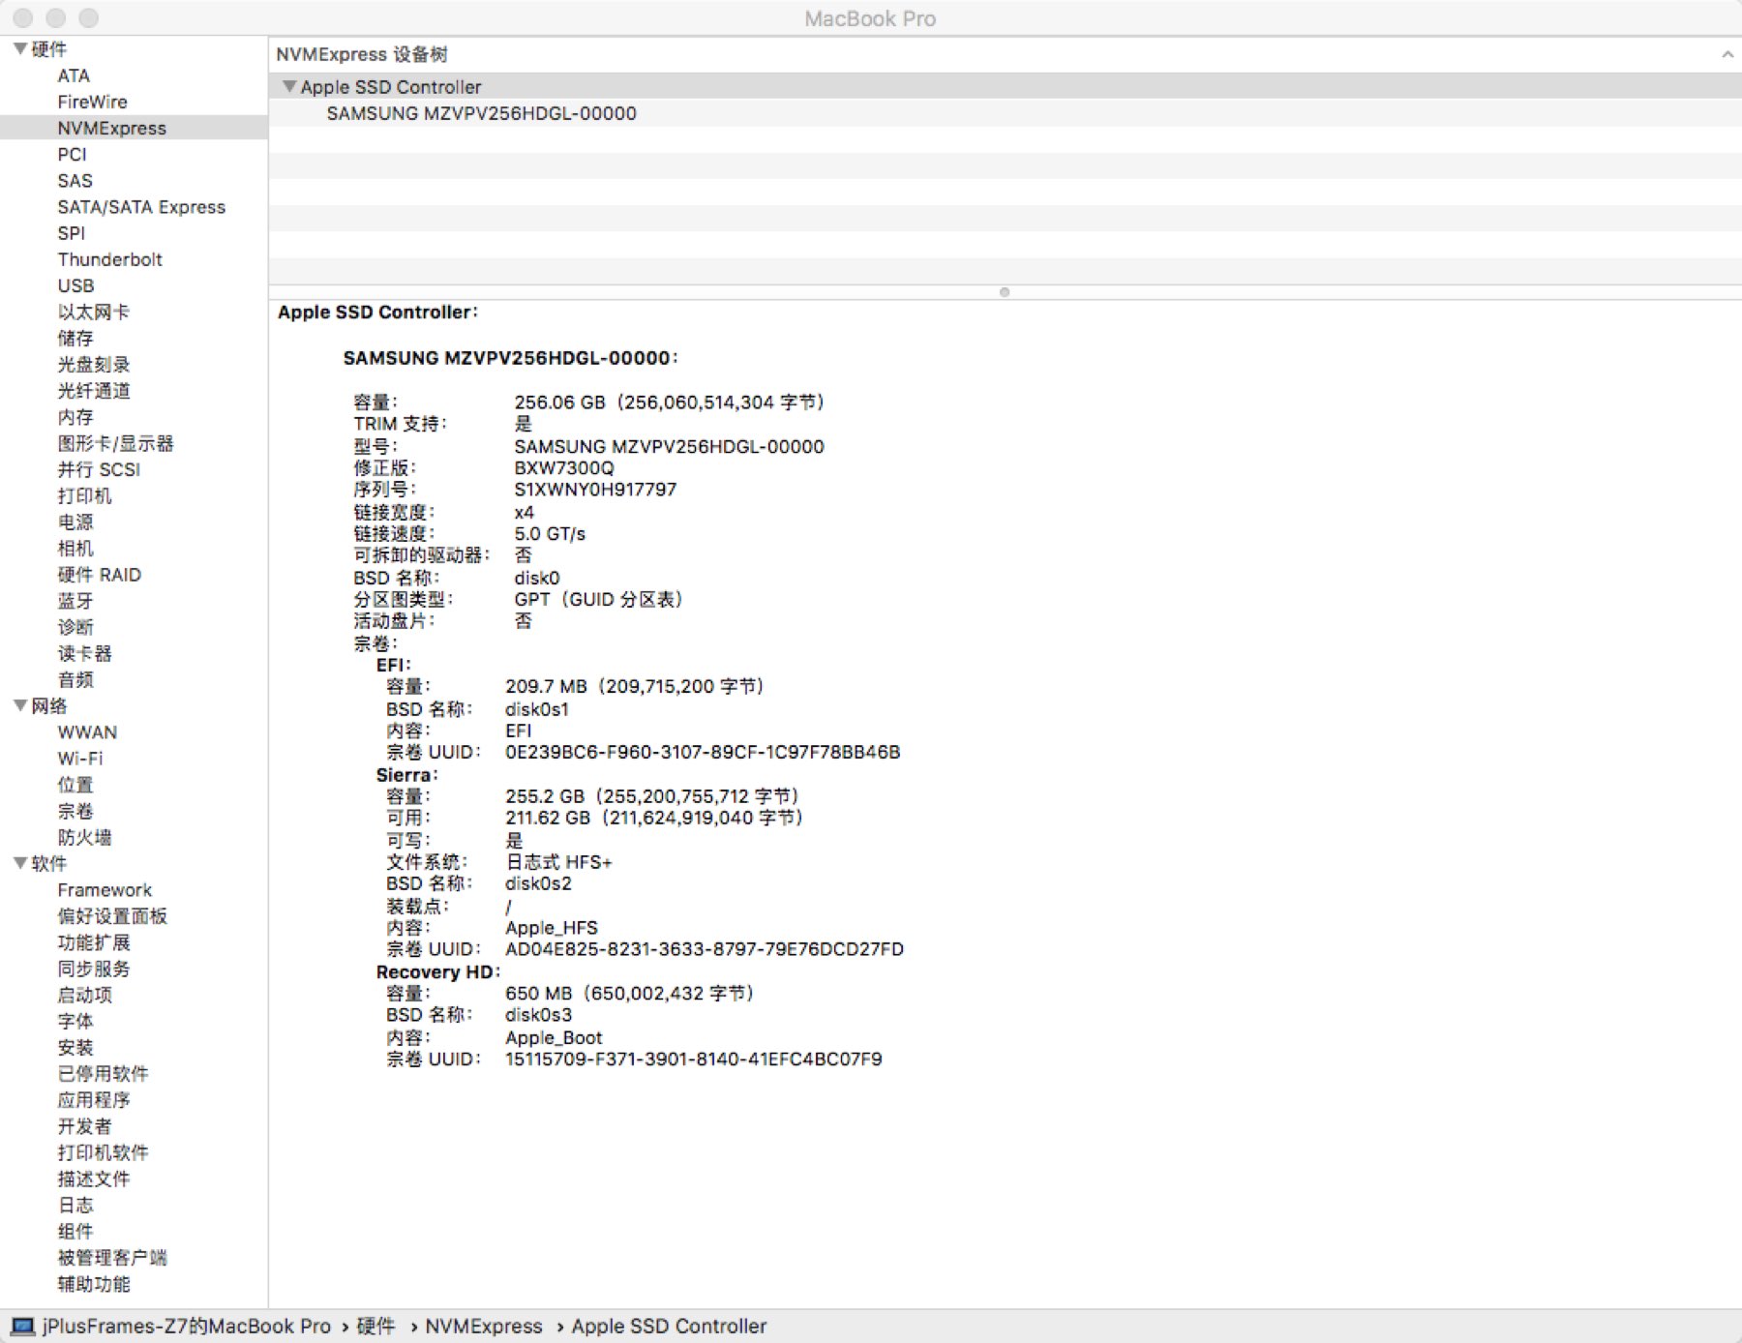Open 光纤通道 entry
Screen dimensions: 1742x1343
[x=93, y=391]
